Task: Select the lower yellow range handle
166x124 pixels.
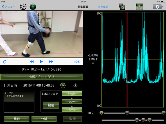Action: tap(137, 120)
